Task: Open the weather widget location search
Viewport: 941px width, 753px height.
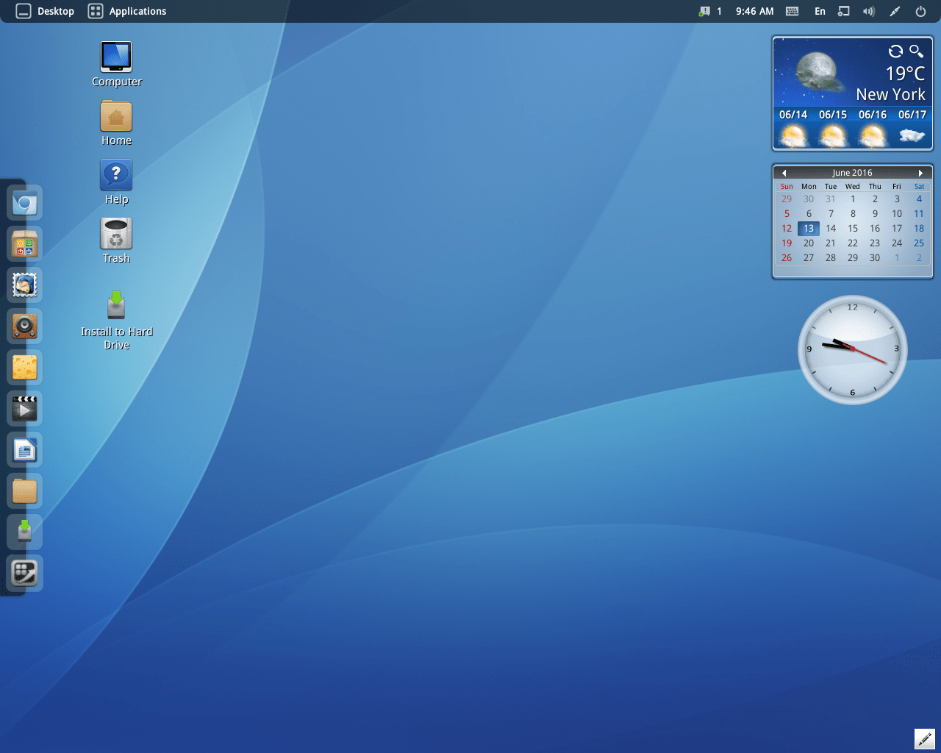Action: click(916, 51)
